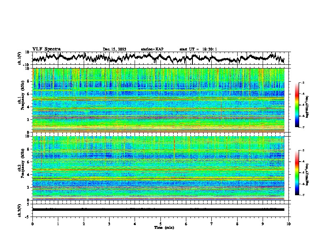Screen dimensions: 325x251
Task: Click the red vertical streak in ch.2 spectrogram
Action: [174, 148]
